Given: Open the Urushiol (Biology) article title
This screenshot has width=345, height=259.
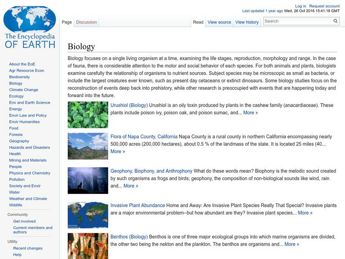Looking at the screenshot, I should coord(129,105).
